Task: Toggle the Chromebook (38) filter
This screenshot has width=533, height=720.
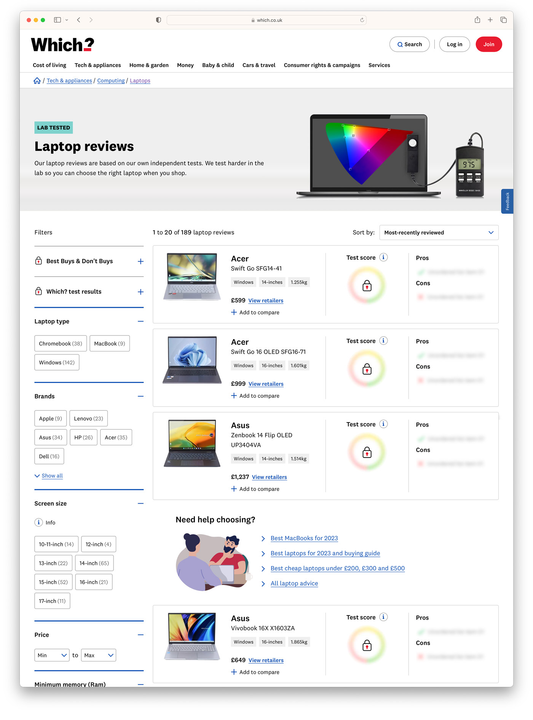Action: (x=61, y=343)
